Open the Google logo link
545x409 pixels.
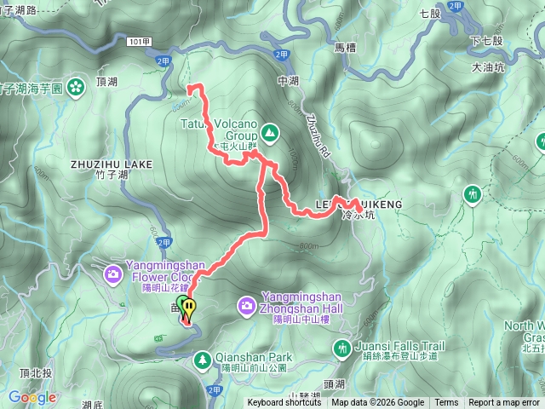pos(32,397)
